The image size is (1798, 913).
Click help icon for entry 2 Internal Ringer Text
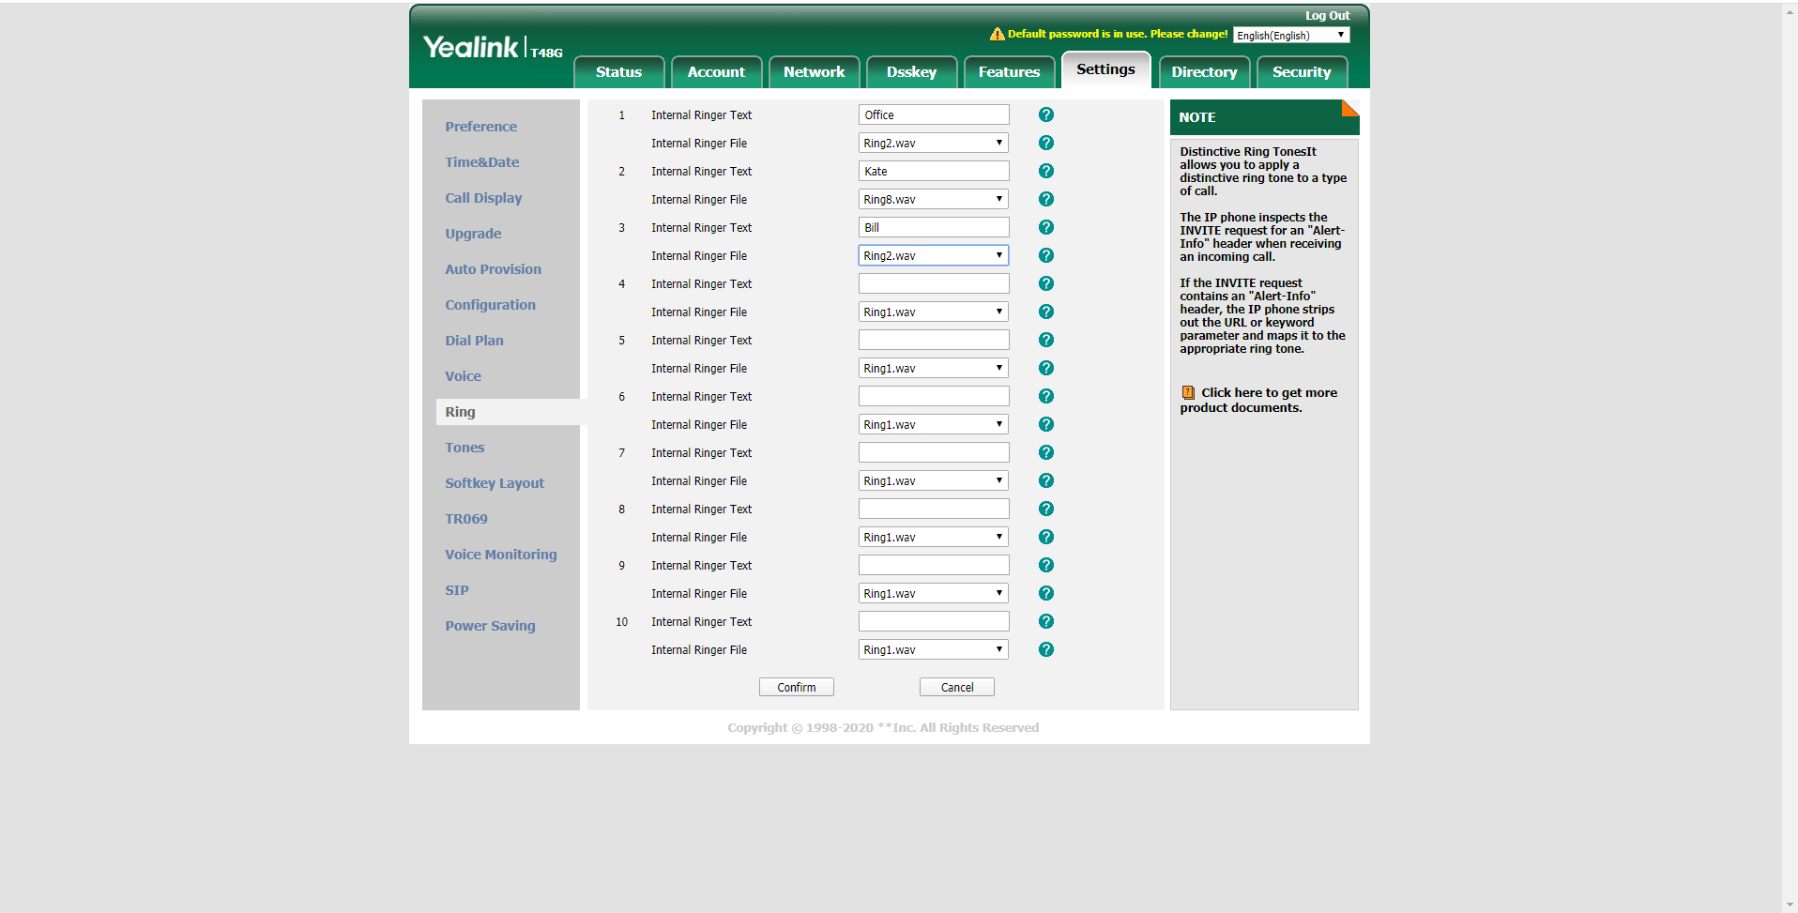(1046, 171)
